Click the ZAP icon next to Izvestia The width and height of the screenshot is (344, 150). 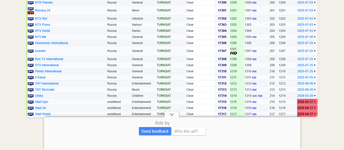31,51
